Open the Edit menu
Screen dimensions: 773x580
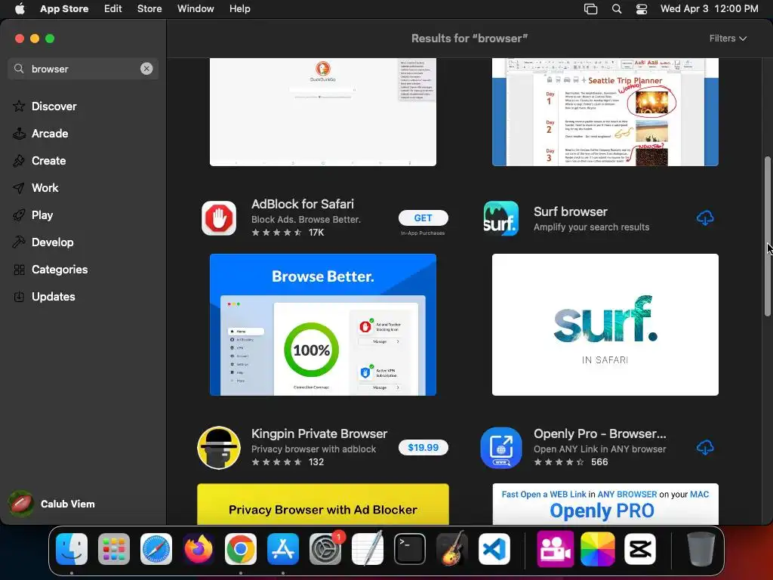click(x=113, y=9)
